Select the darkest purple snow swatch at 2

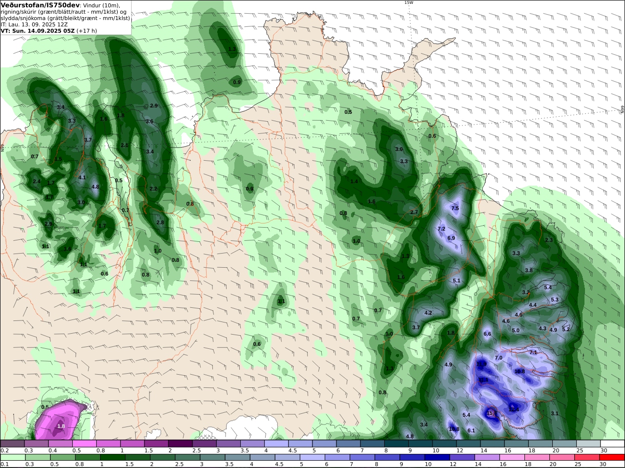180,444
